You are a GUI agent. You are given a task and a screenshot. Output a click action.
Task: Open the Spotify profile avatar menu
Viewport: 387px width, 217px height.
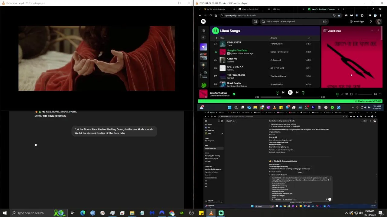(379, 21)
